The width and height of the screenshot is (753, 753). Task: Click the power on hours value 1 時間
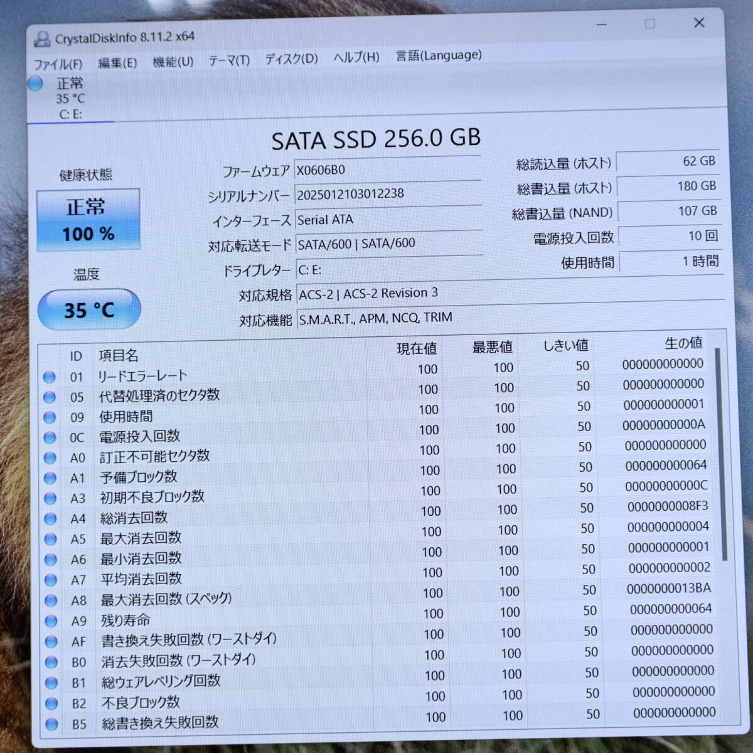point(671,261)
